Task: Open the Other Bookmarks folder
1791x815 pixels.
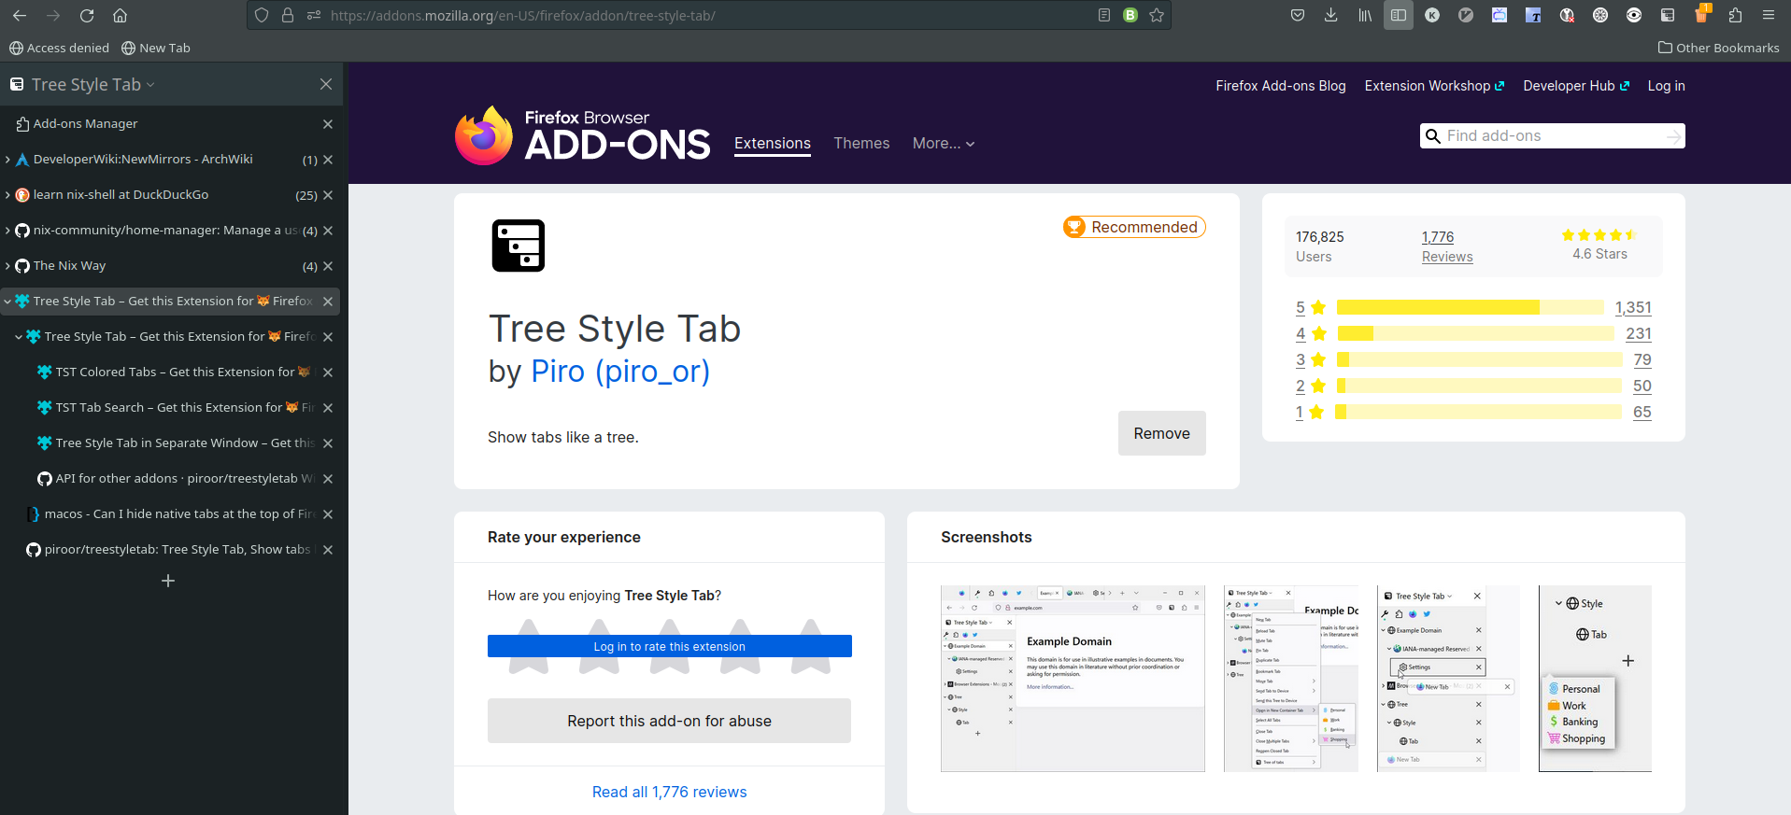Action: [1719, 48]
